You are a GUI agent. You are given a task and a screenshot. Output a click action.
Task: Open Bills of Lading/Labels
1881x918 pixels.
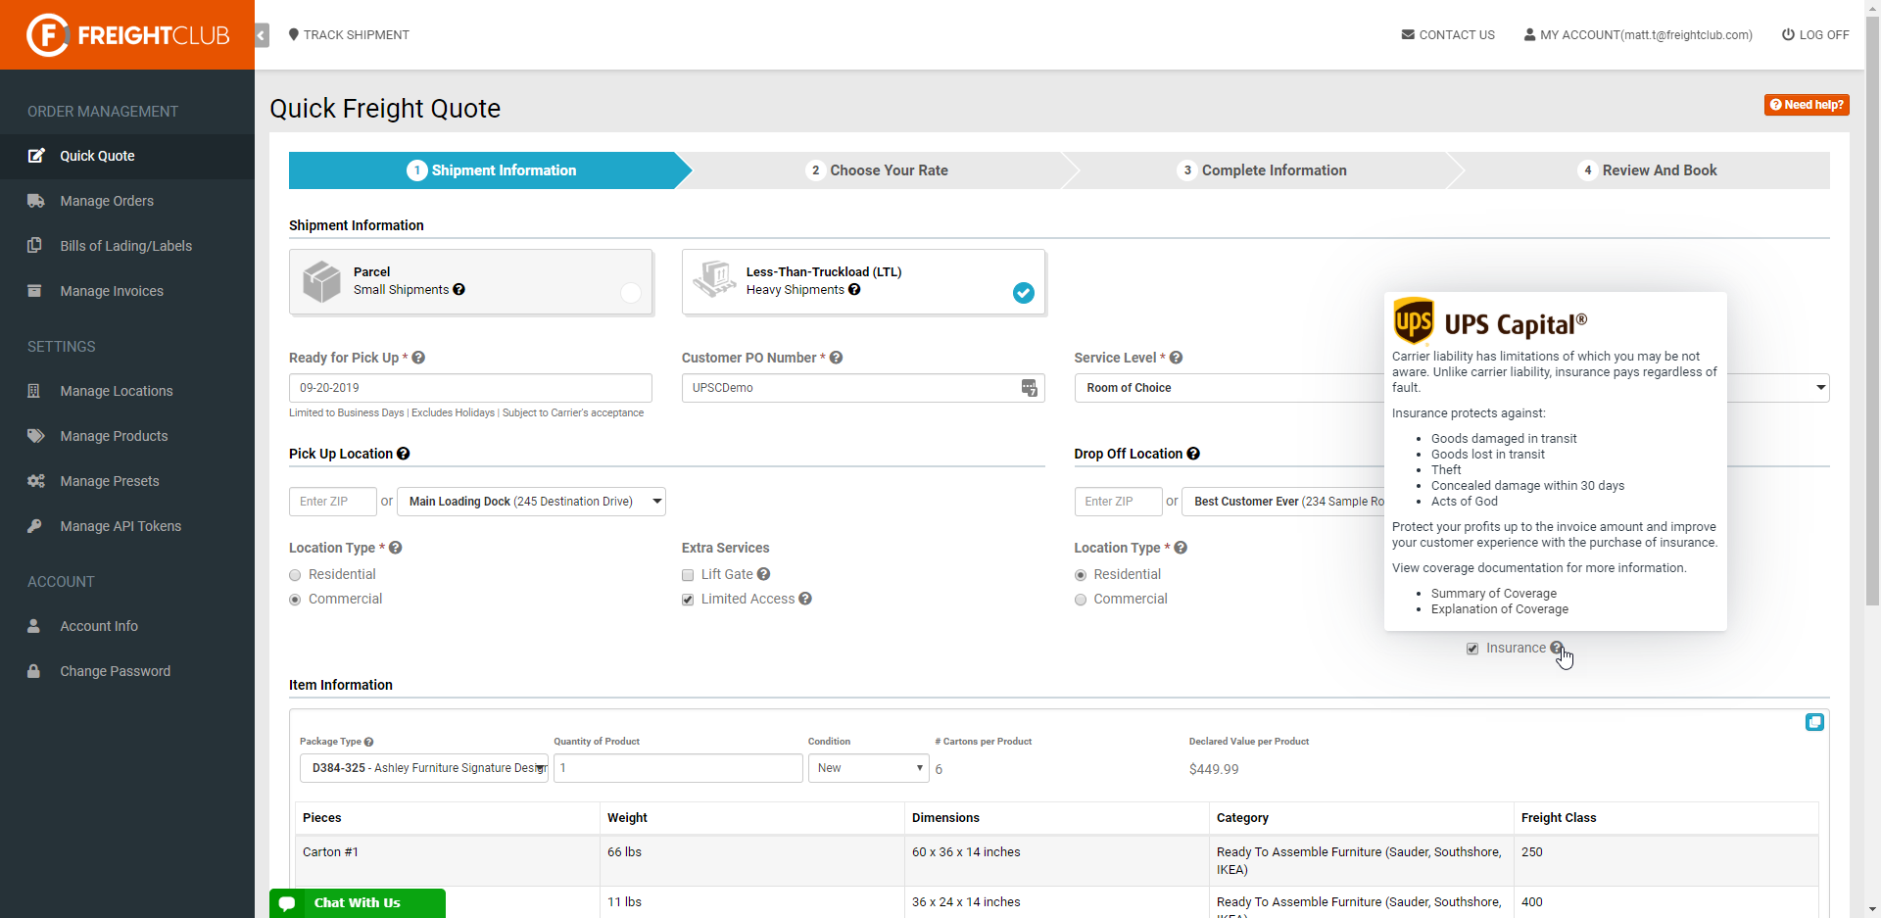[126, 246]
